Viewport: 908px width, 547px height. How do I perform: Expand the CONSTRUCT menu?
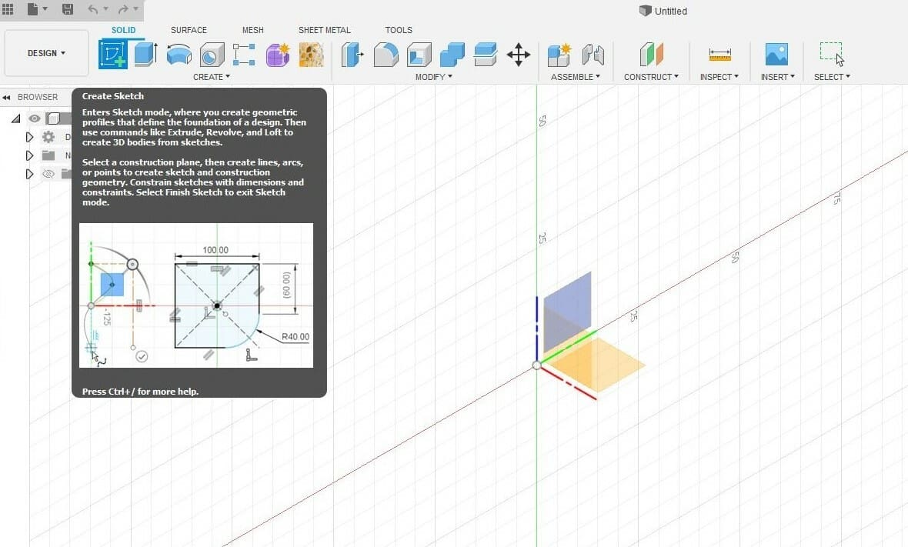tap(651, 76)
